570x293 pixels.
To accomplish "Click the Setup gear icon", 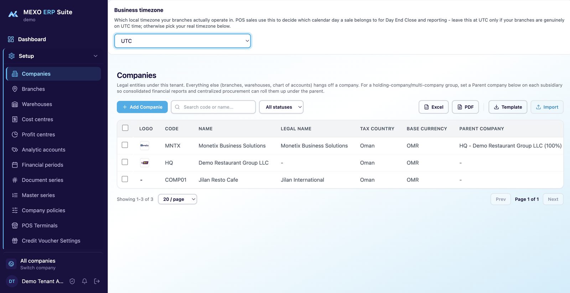I will pyautogui.click(x=12, y=56).
